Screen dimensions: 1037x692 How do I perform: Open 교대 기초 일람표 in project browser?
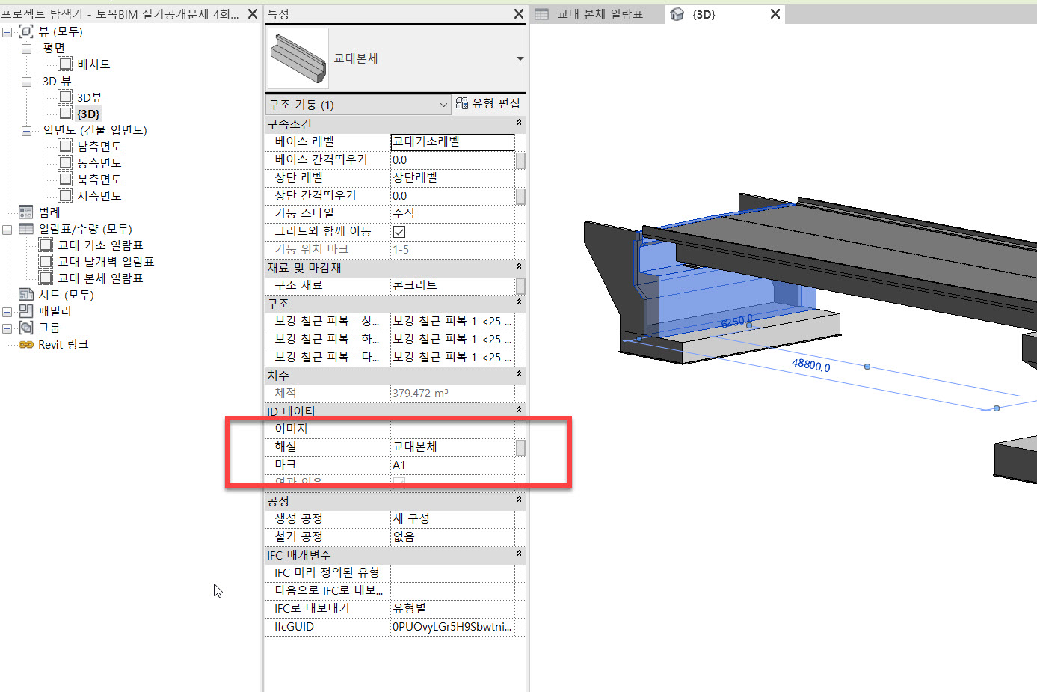[x=100, y=245]
